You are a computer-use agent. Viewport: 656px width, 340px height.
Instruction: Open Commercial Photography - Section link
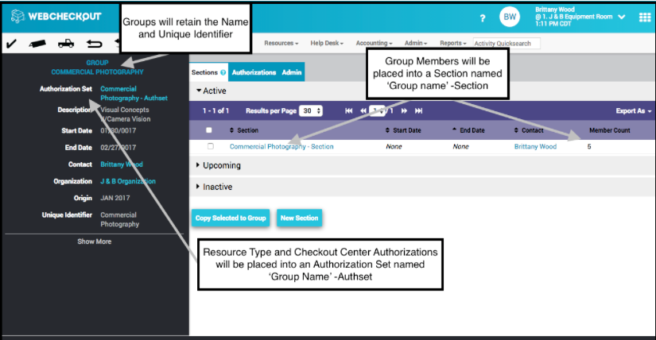(281, 146)
